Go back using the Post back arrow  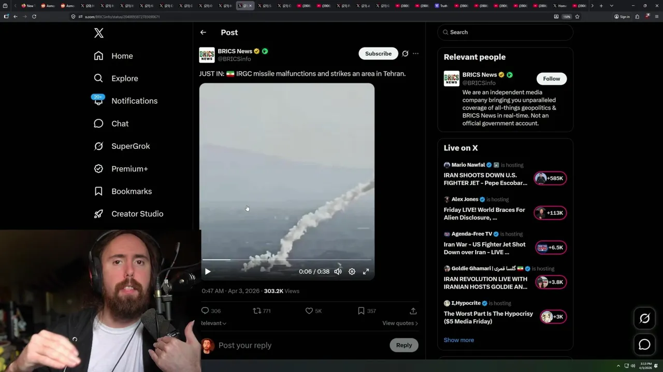click(x=203, y=32)
